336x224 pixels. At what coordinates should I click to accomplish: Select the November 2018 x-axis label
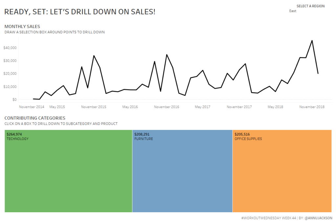312,107
